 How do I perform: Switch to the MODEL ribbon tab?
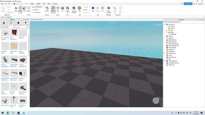(x=32, y=4)
